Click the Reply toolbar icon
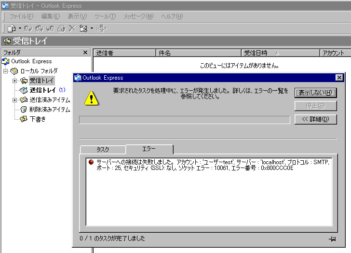 click(x=28, y=28)
